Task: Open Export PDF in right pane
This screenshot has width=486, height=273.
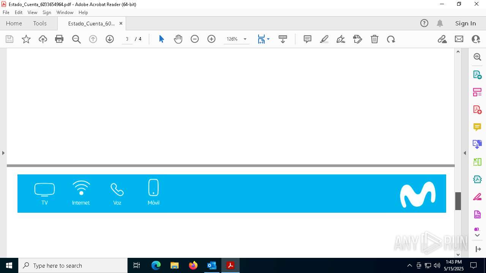Action: coord(477,75)
